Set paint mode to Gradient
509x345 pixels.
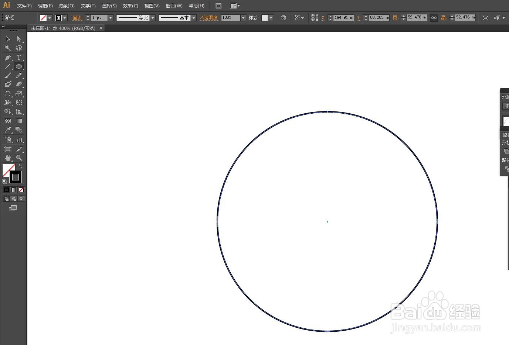[x=14, y=190]
